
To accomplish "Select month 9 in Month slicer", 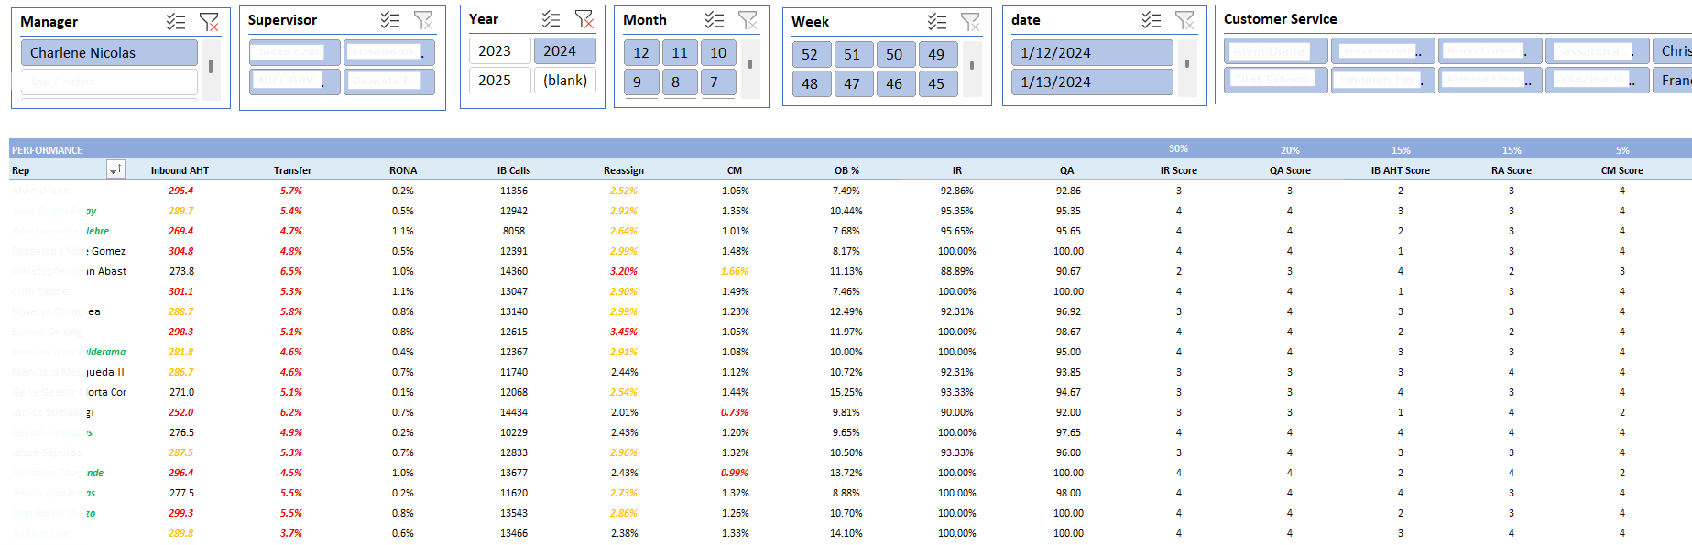I will pos(641,82).
